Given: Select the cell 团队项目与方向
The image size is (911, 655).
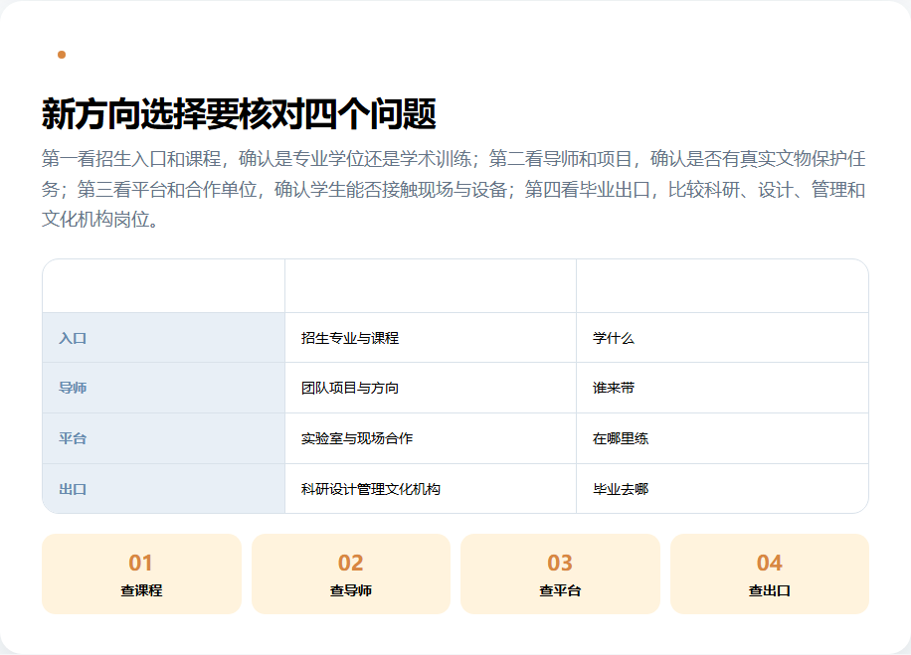Looking at the screenshot, I should click(431, 388).
